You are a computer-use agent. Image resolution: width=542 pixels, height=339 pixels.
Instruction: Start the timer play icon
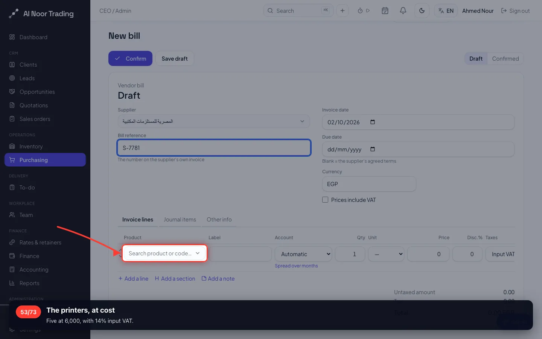coord(368,11)
